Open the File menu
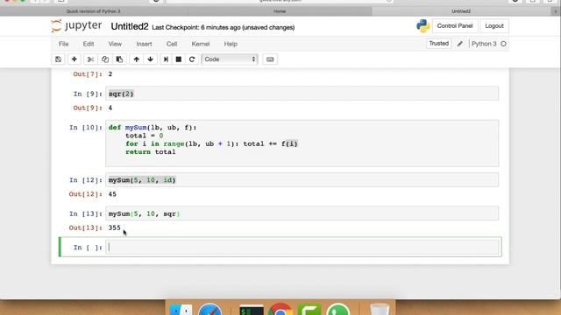This screenshot has width=561, height=315. pyautogui.click(x=64, y=44)
